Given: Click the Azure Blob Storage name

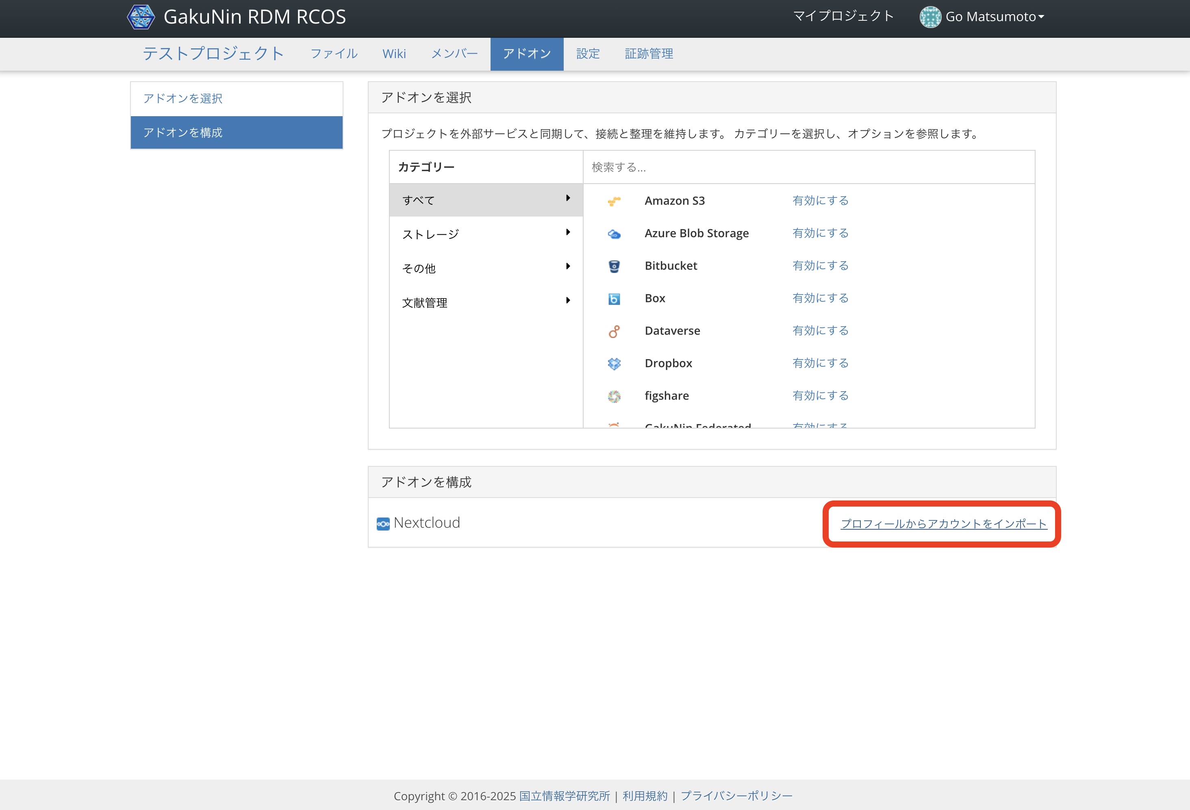Looking at the screenshot, I should point(696,234).
